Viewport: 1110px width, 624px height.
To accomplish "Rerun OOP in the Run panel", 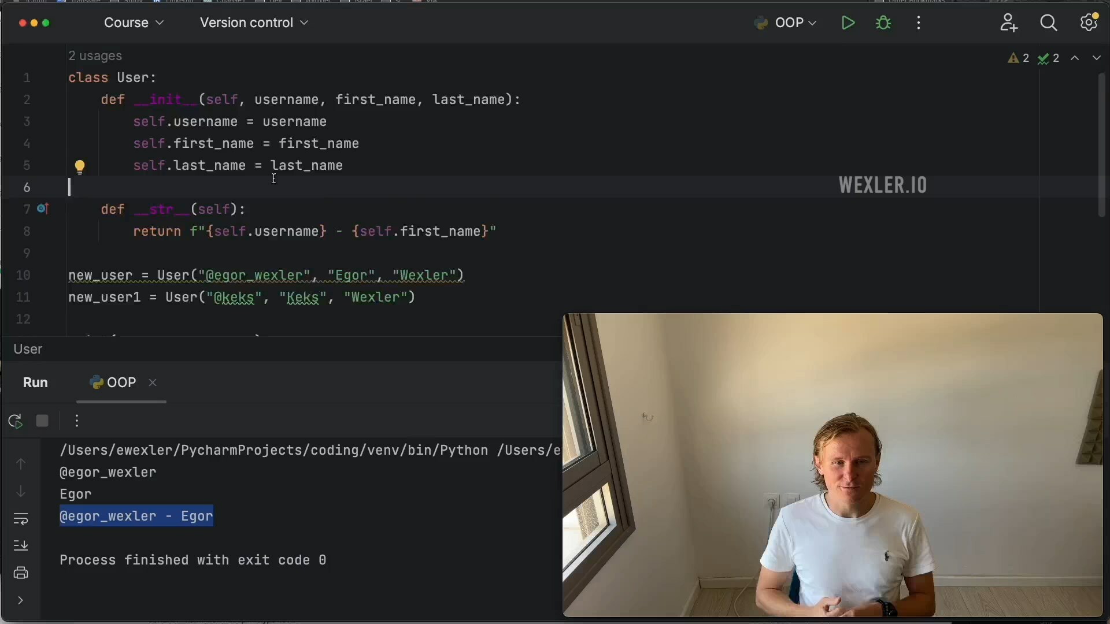I will (x=16, y=421).
